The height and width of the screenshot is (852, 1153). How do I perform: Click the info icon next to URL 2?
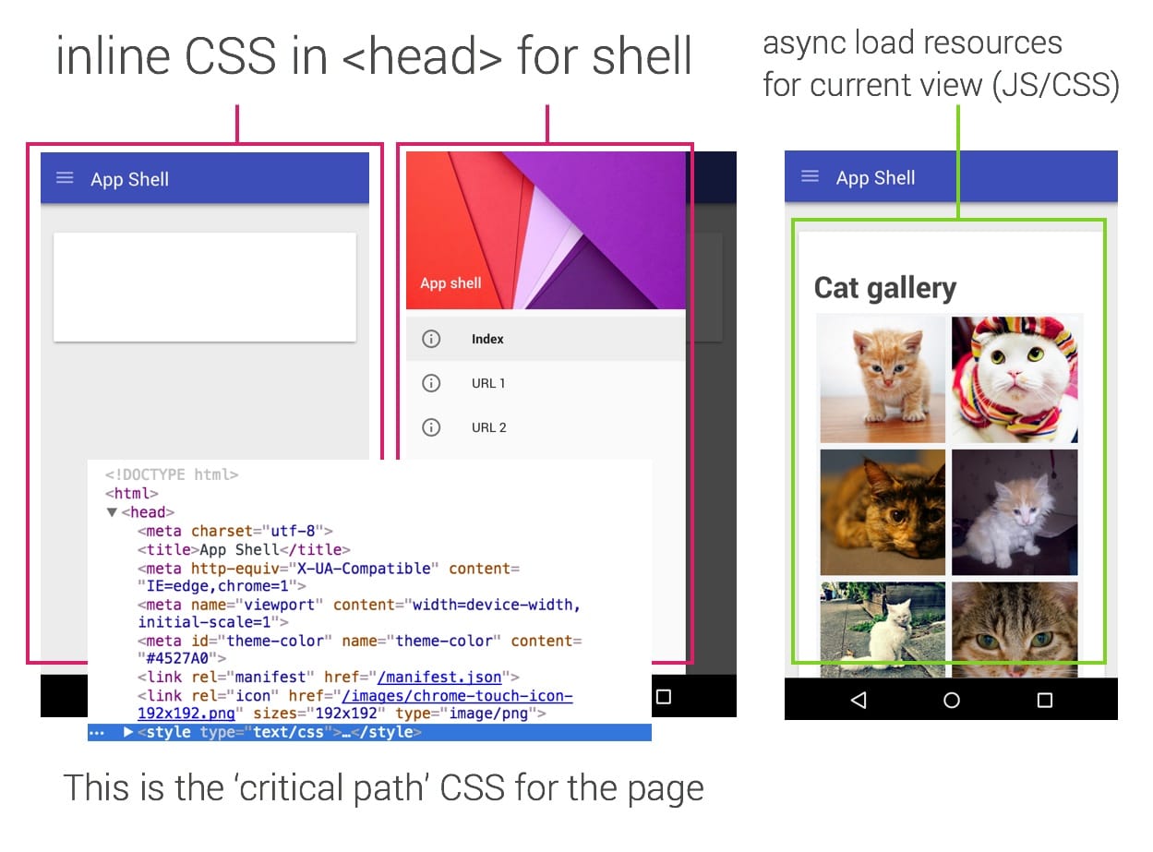pos(430,426)
